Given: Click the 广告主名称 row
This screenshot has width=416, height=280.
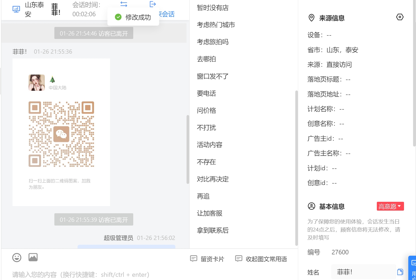Looking at the screenshot, I should (329, 153).
